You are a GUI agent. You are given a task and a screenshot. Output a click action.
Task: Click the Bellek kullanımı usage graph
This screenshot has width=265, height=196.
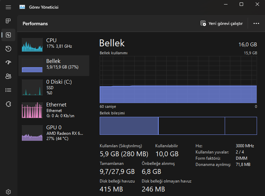[x=178, y=80]
